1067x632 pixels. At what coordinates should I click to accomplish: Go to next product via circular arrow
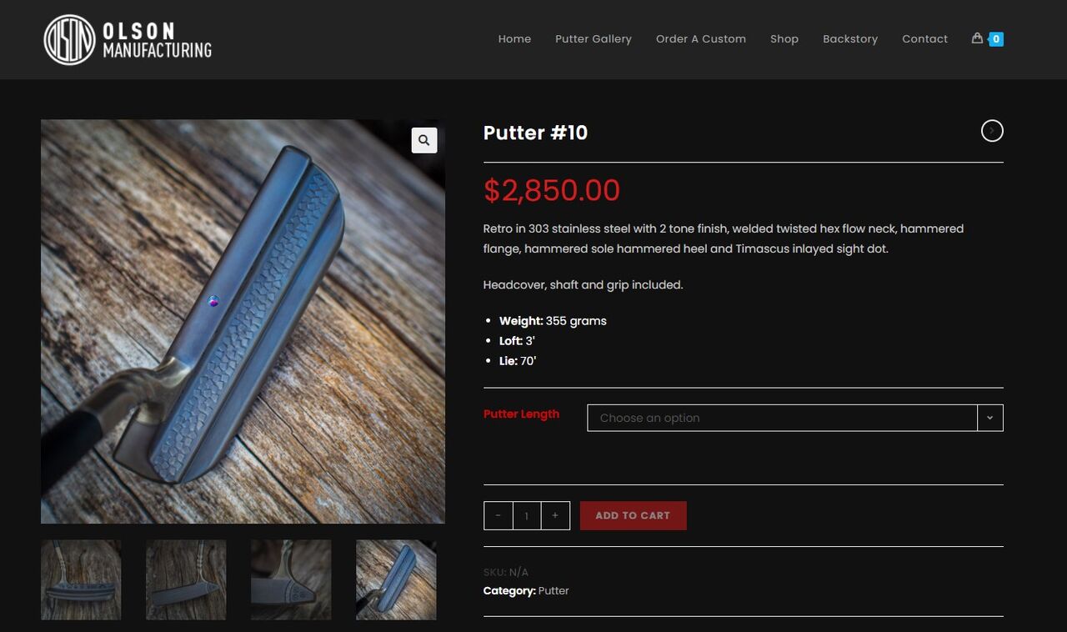[992, 131]
